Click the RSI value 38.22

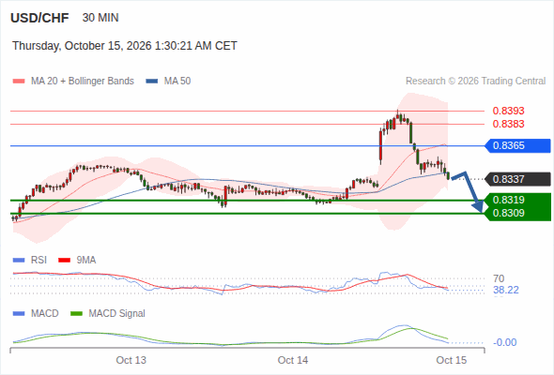coord(506,291)
